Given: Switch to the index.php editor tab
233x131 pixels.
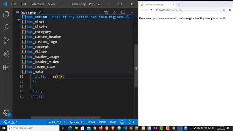Looking at the screenshot, I should tap(28, 12).
